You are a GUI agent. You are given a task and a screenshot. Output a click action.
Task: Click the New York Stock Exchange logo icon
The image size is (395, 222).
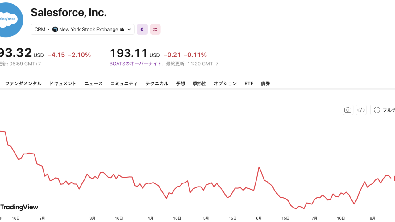coord(55,29)
